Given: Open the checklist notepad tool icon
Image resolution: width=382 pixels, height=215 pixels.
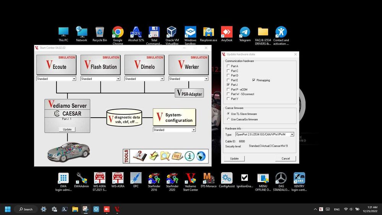Looking at the screenshot, I should (x=154, y=156).
